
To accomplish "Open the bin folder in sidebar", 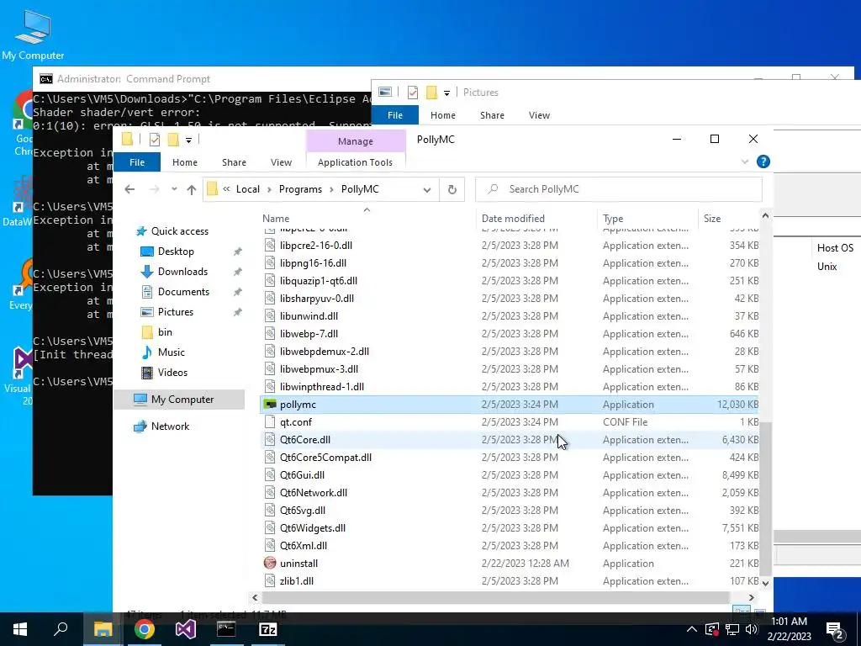I will coord(165,331).
